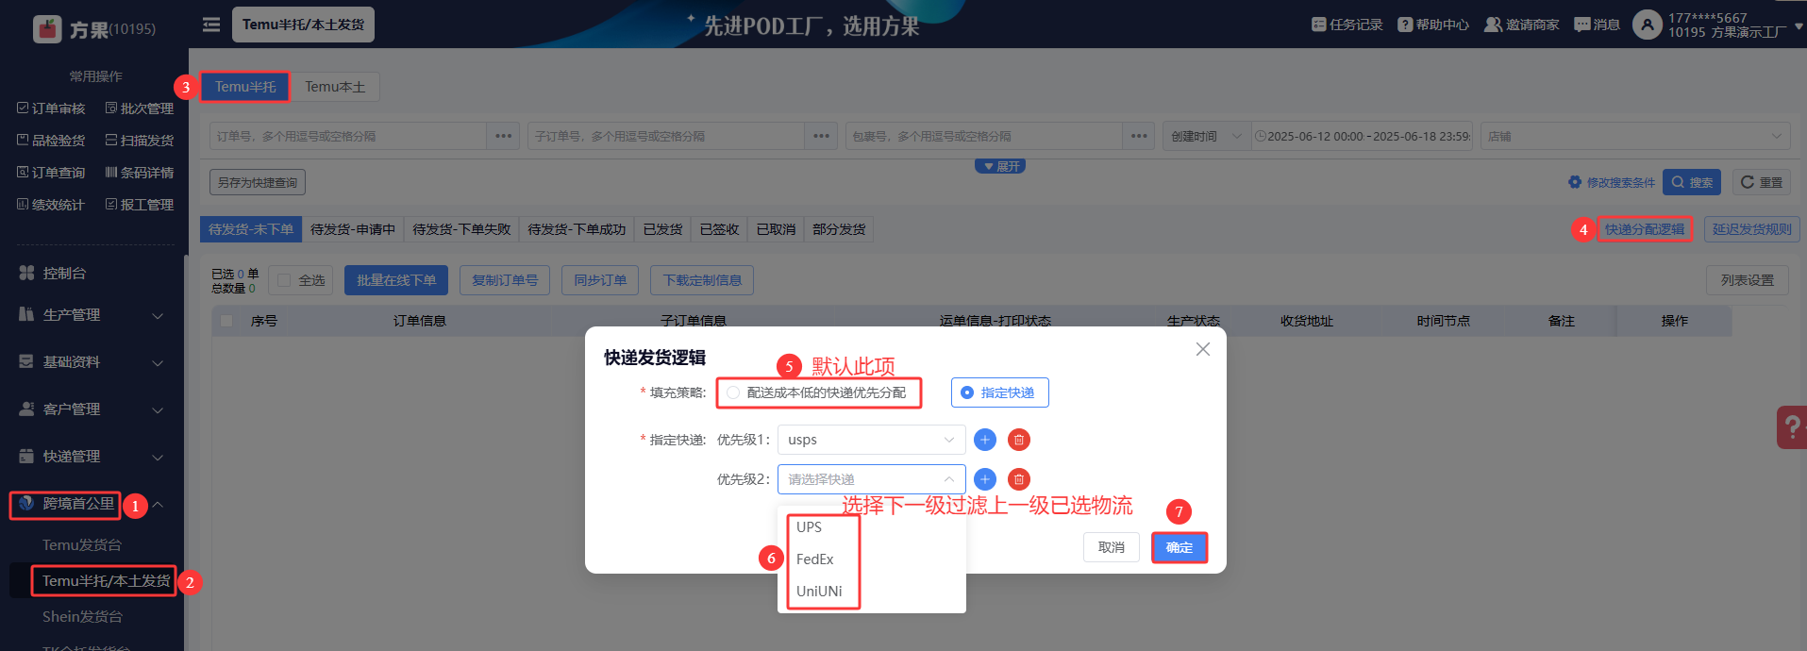Image resolution: width=1807 pixels, height=651 pixels.
Task: Click 取消 in the dialog
Action: (x=1112, y=547)
